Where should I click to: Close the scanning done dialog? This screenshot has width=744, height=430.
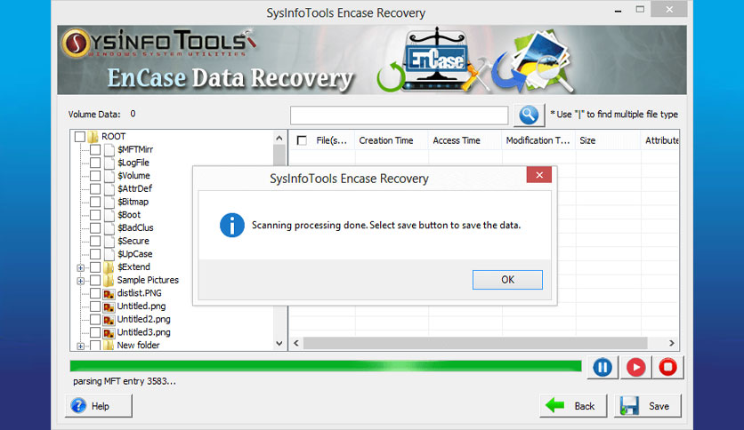[x=539, y=175]
